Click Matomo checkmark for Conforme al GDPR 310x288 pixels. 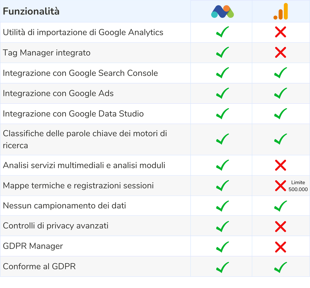[x=223, y=267]
